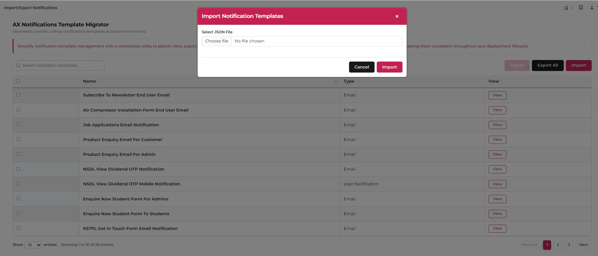This screenshot has width=598, height=256.
Task: View NSDL View Dividend OTP Mobile Notification
Action: click(497, 184)
